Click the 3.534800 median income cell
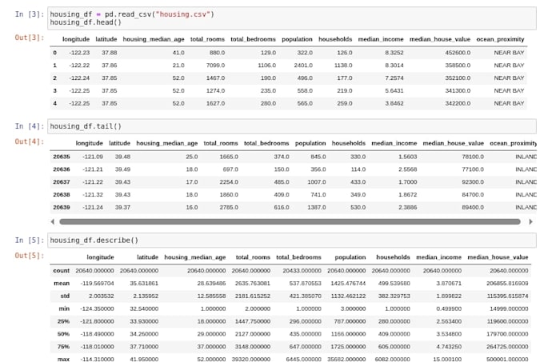The width and height of the screenshot is (544, 362). pyautogui.click(x=449, y=334)
